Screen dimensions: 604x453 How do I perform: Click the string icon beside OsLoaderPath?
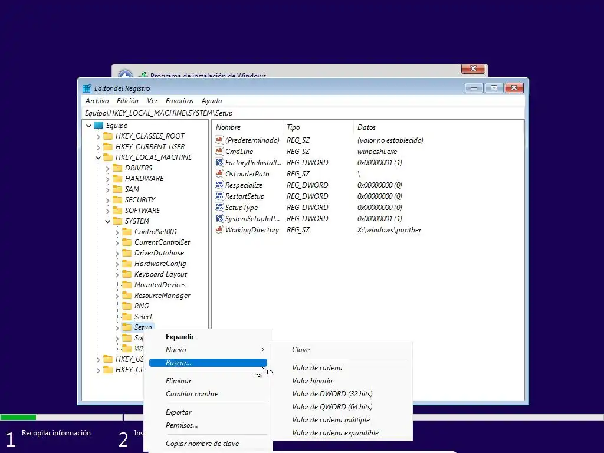(x=219, y=173)
